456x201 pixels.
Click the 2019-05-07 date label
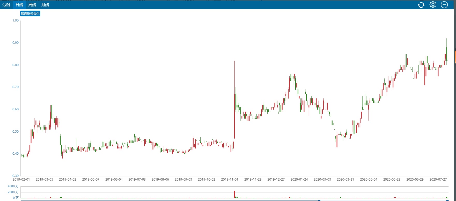click(91, 180)
